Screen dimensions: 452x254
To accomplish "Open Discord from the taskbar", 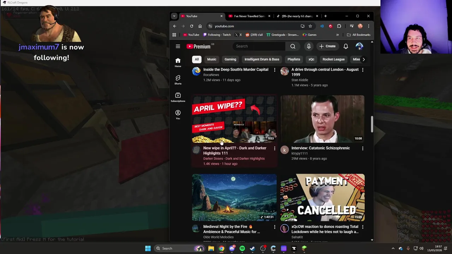I will (232, 248).
